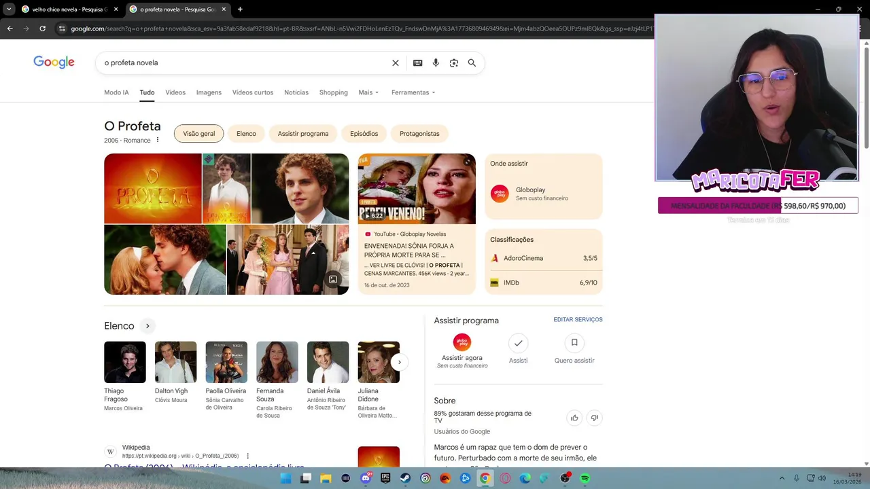Image resolution: width=870 pixels, height=489 pixels.
Task: Show next cast members with carousel arrow
Action: (400, 362)
